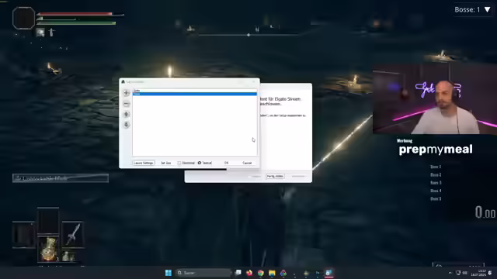Switch to the taskbar app underlined in red

click(328, 273)
